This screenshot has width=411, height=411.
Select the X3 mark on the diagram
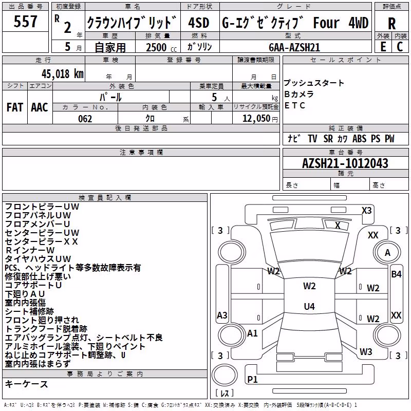coord(366,211)
